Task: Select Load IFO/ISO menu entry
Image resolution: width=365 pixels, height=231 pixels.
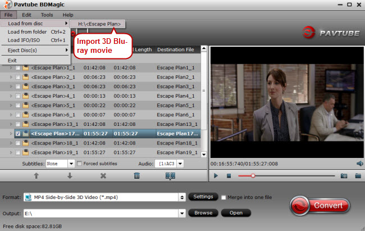Action: [x=35, y=40]
